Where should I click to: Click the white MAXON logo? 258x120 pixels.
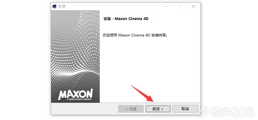click(x=75, y=94)
